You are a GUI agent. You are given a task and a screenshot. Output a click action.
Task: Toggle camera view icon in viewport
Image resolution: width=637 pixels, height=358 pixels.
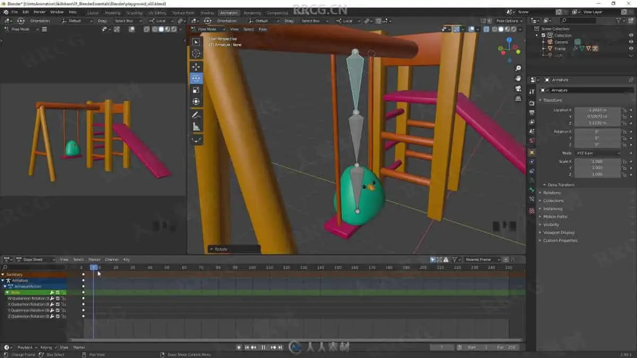point(518,89)
